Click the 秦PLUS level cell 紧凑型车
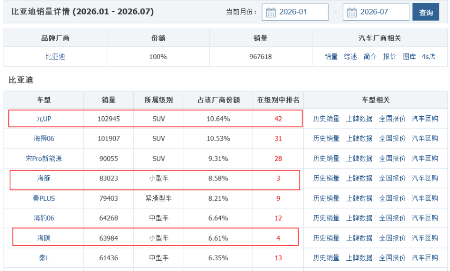This screenshot has width=450, height=271. 159,198
